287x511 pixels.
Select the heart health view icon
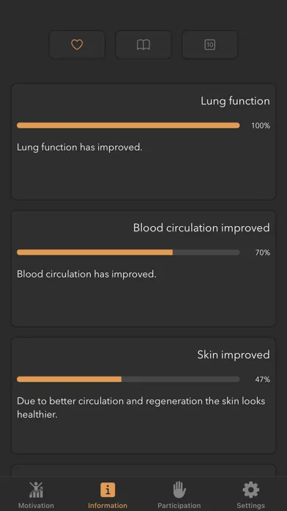pos(77,45)
